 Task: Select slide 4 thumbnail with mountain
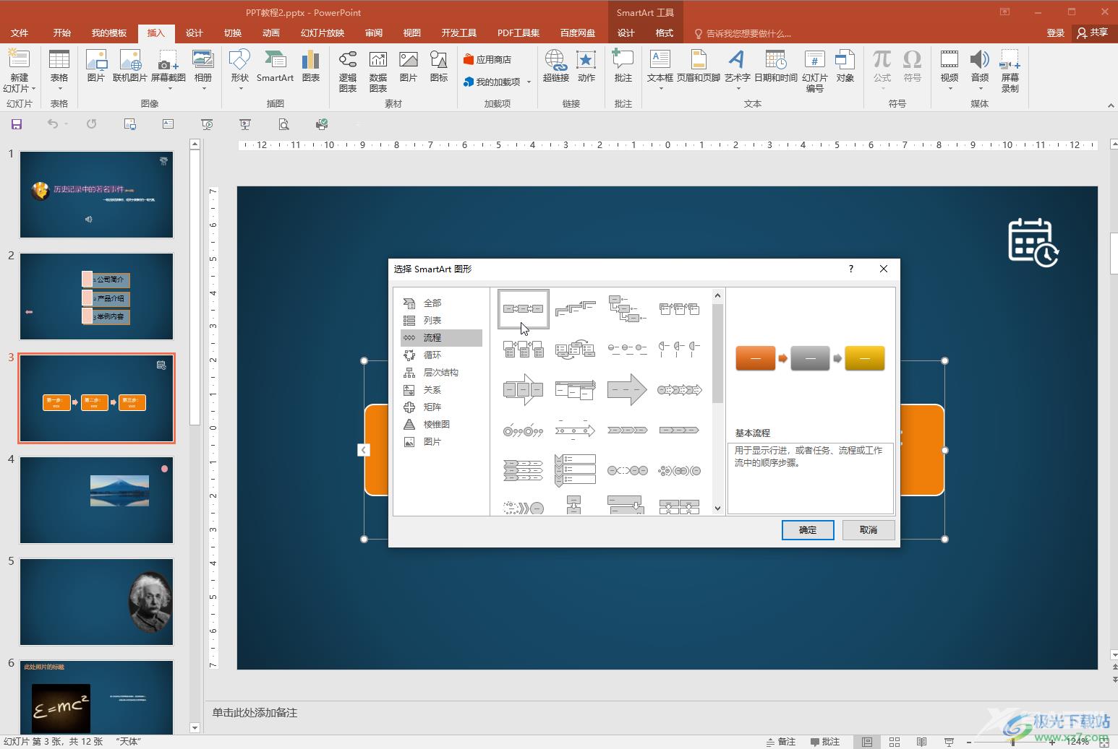(x=96, y=500)
